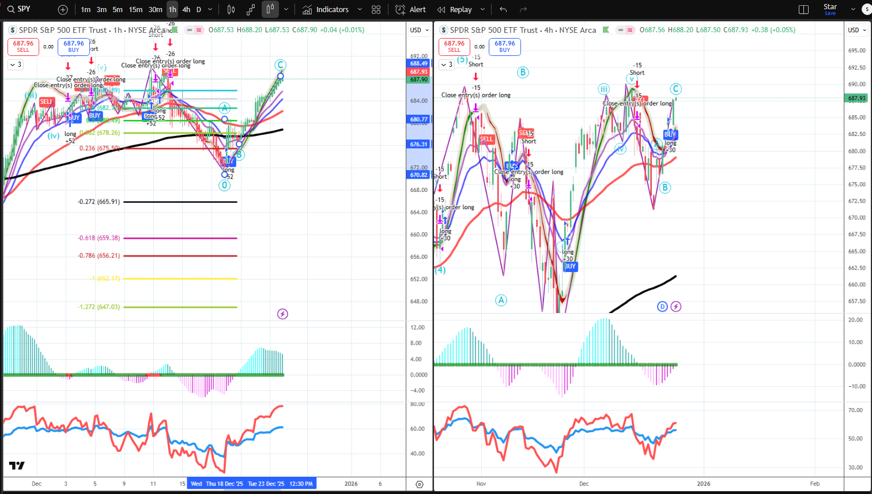Click SELL 687.96 on the 1h chart
Screen dimensions: 872x494
coord(23,47)
